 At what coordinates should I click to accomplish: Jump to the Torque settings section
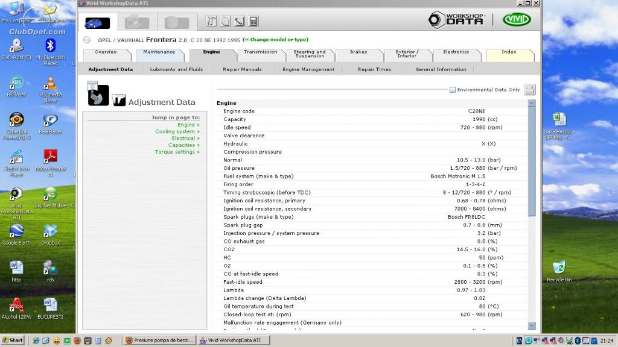point(177,152)
